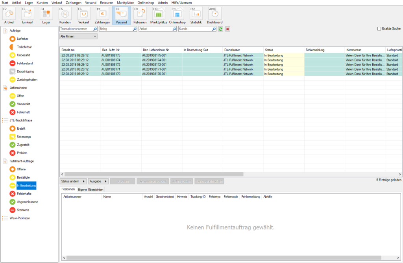Open the Versand menu in menu bar
The width and height of the screenshot is (403, 263).
click(91, 3)
